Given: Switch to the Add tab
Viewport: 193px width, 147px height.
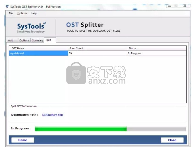Looking at the screenshot, I should pos(12,40).
